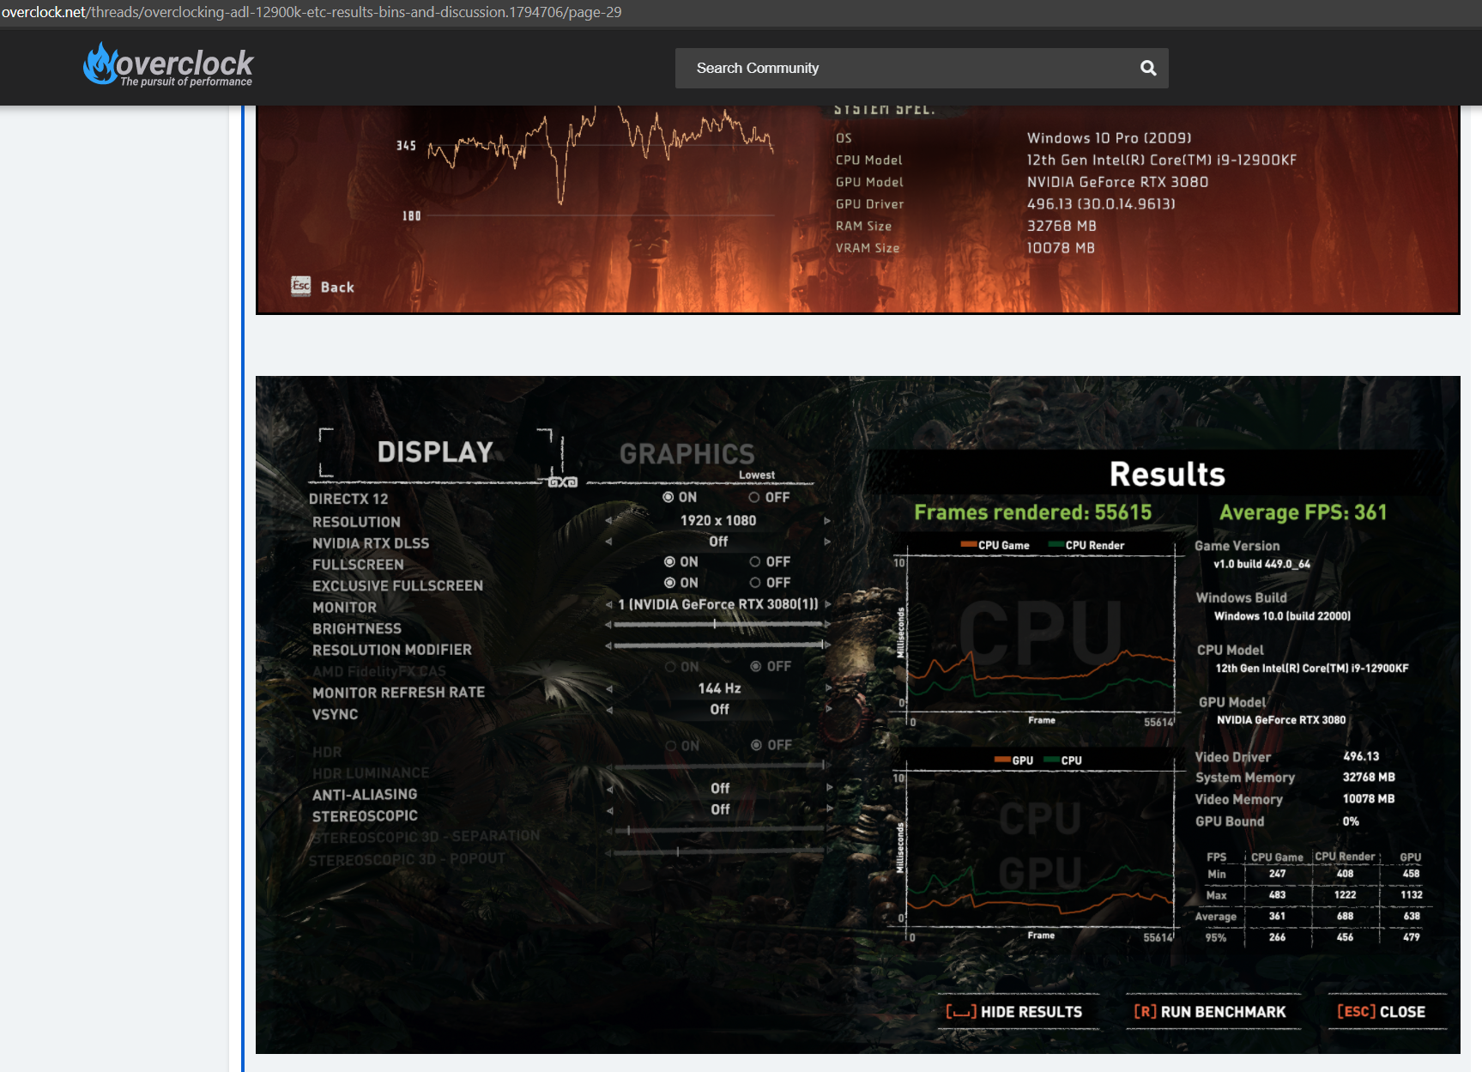Click the "Frames rendered: 55615" text
Screen dimensions: 1482x1072
tap(1032, 512)
